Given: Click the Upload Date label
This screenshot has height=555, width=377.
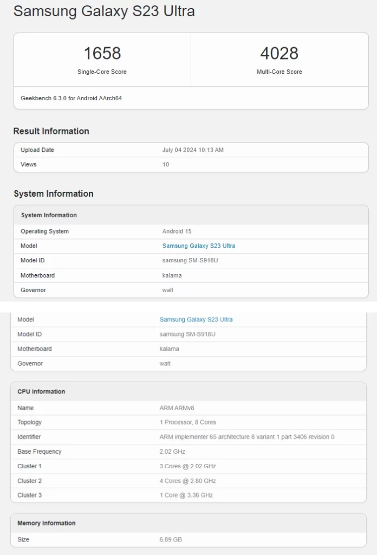Looking at the screenshot, I should (x=37, y=150).
